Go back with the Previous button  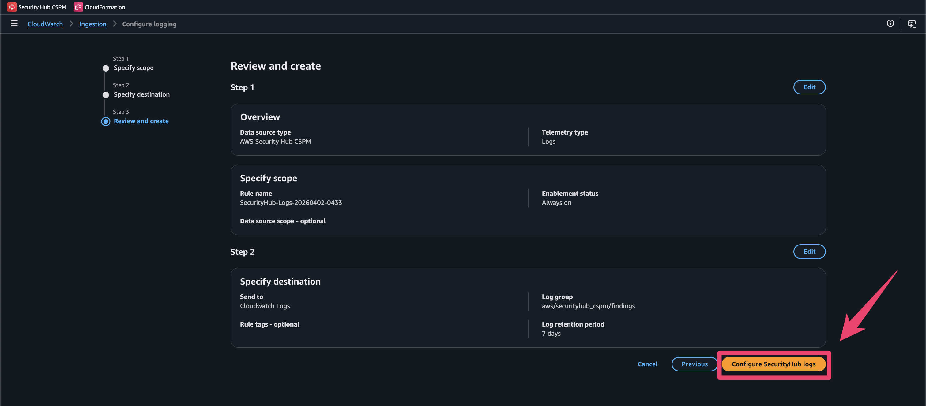click(694, 364)
